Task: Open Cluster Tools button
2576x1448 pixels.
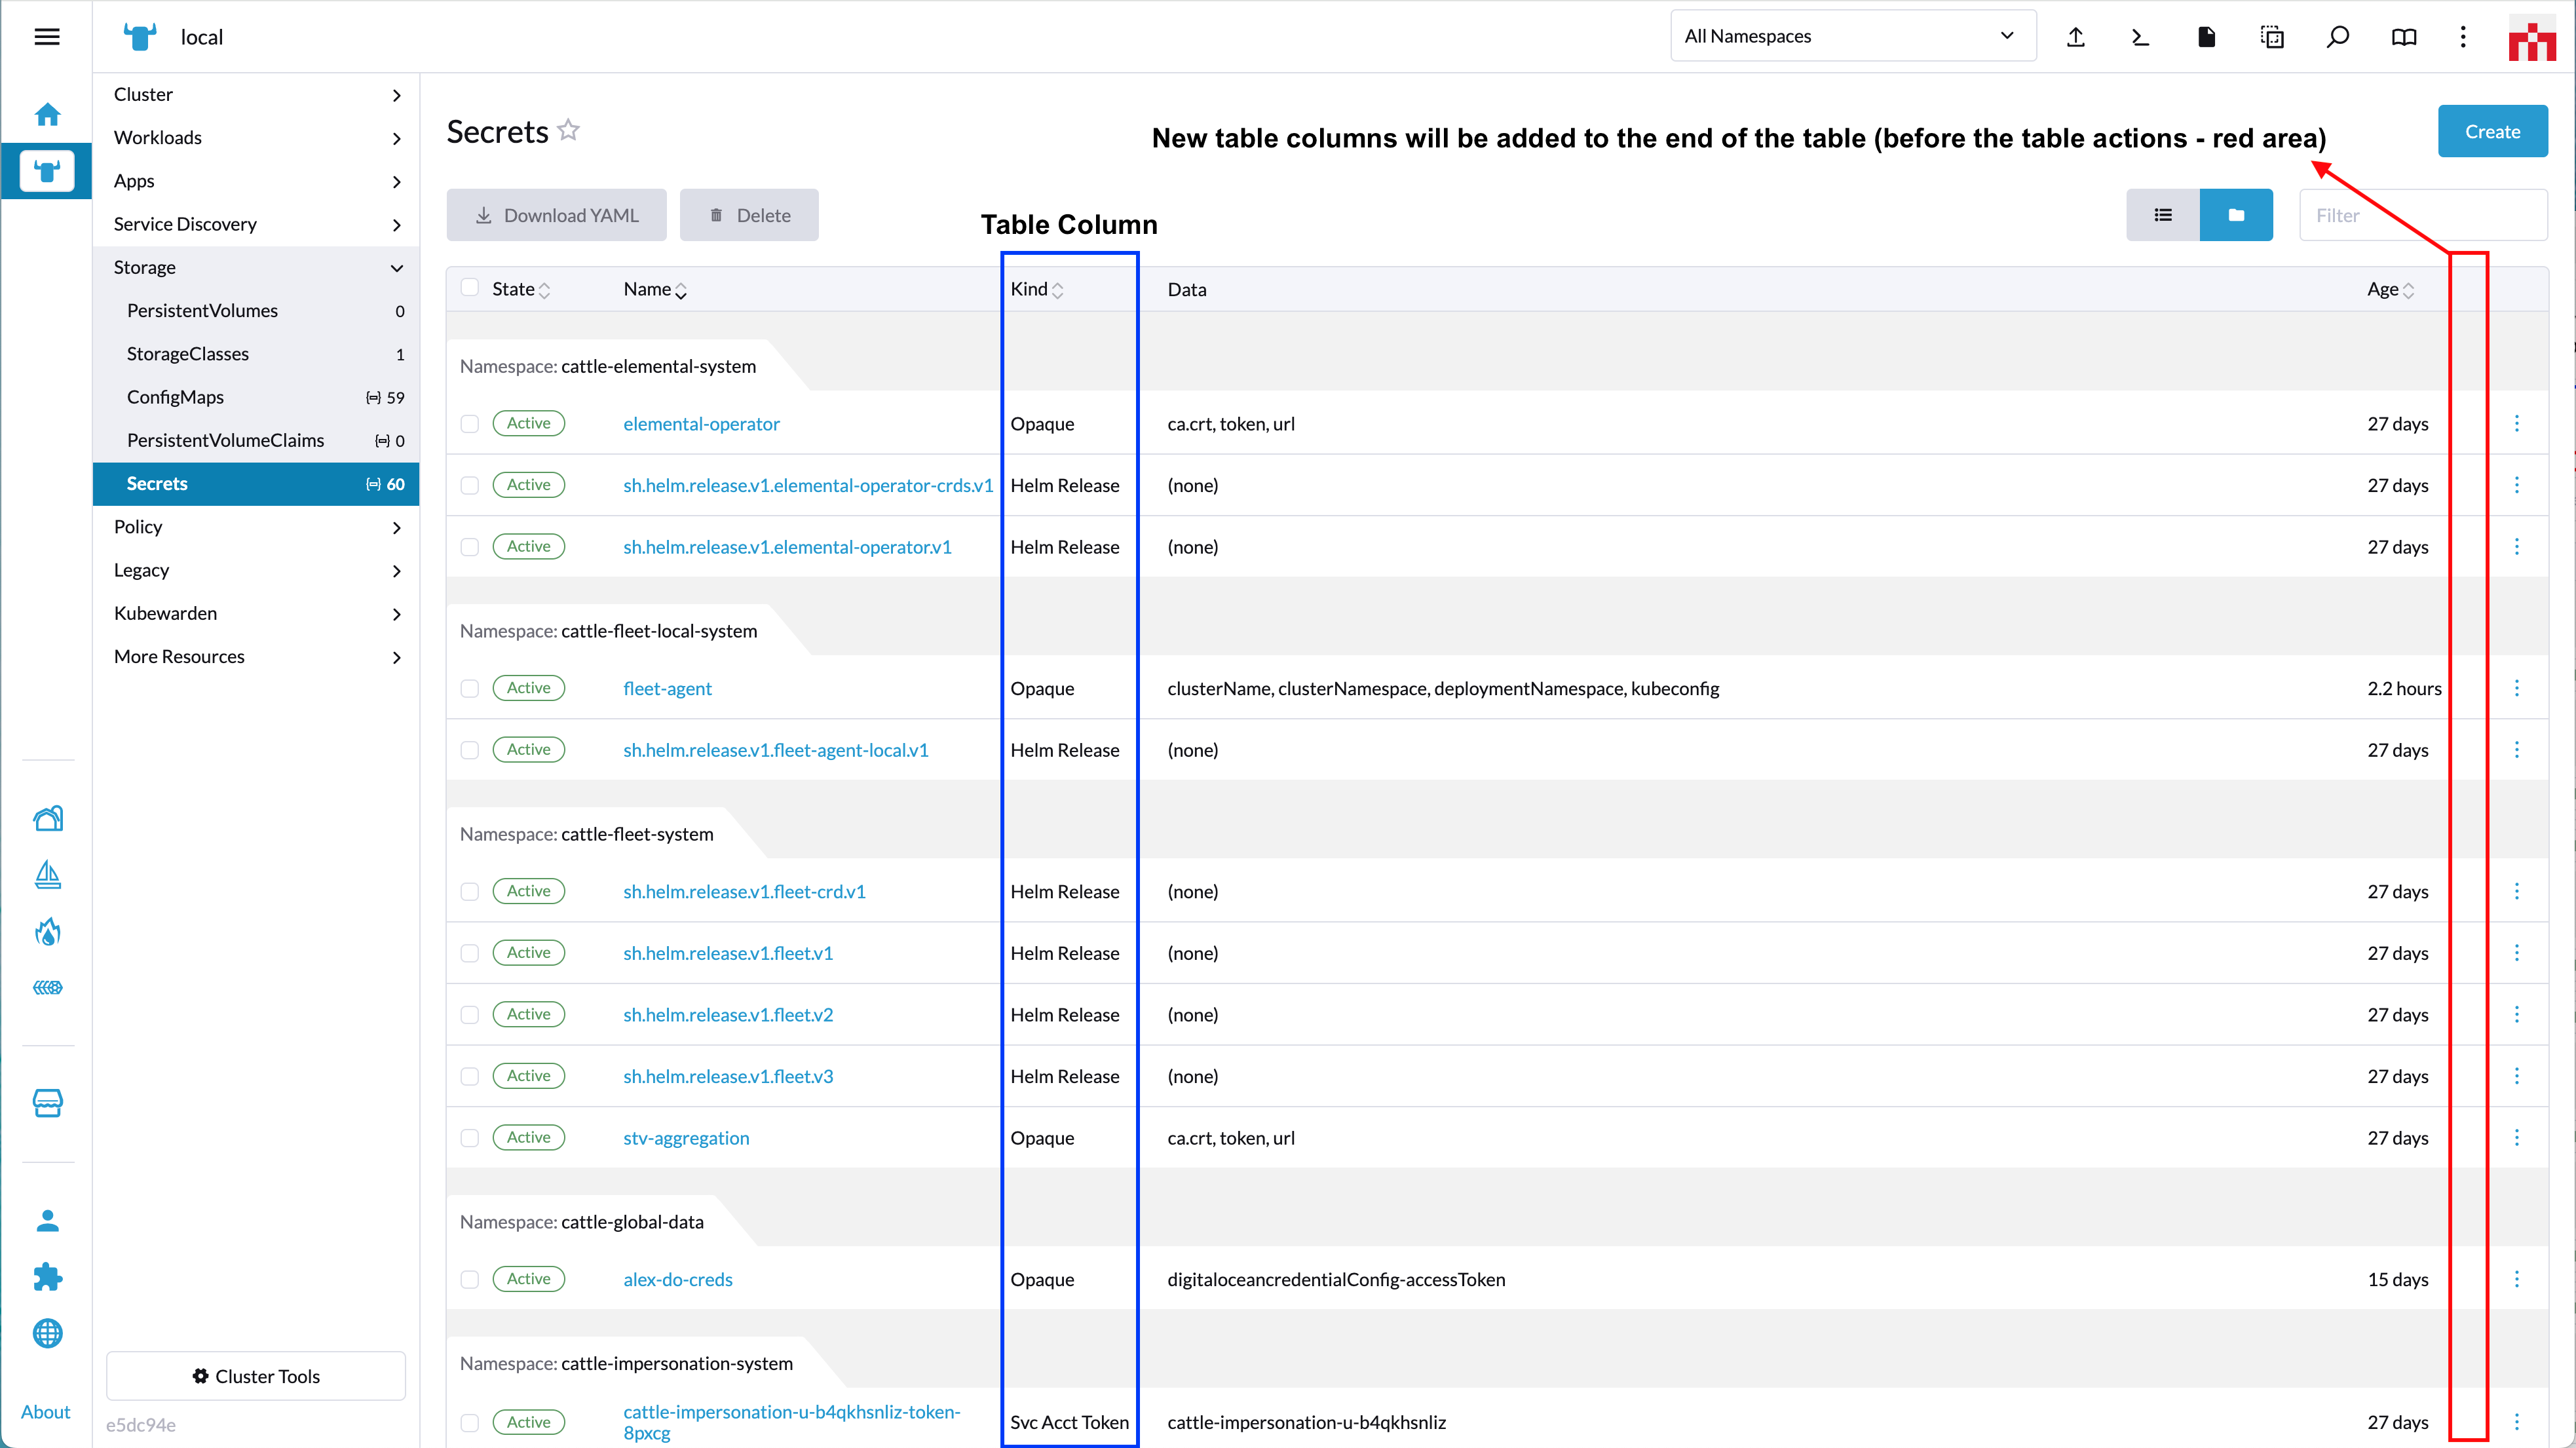Action: [x=256, y=1376]
